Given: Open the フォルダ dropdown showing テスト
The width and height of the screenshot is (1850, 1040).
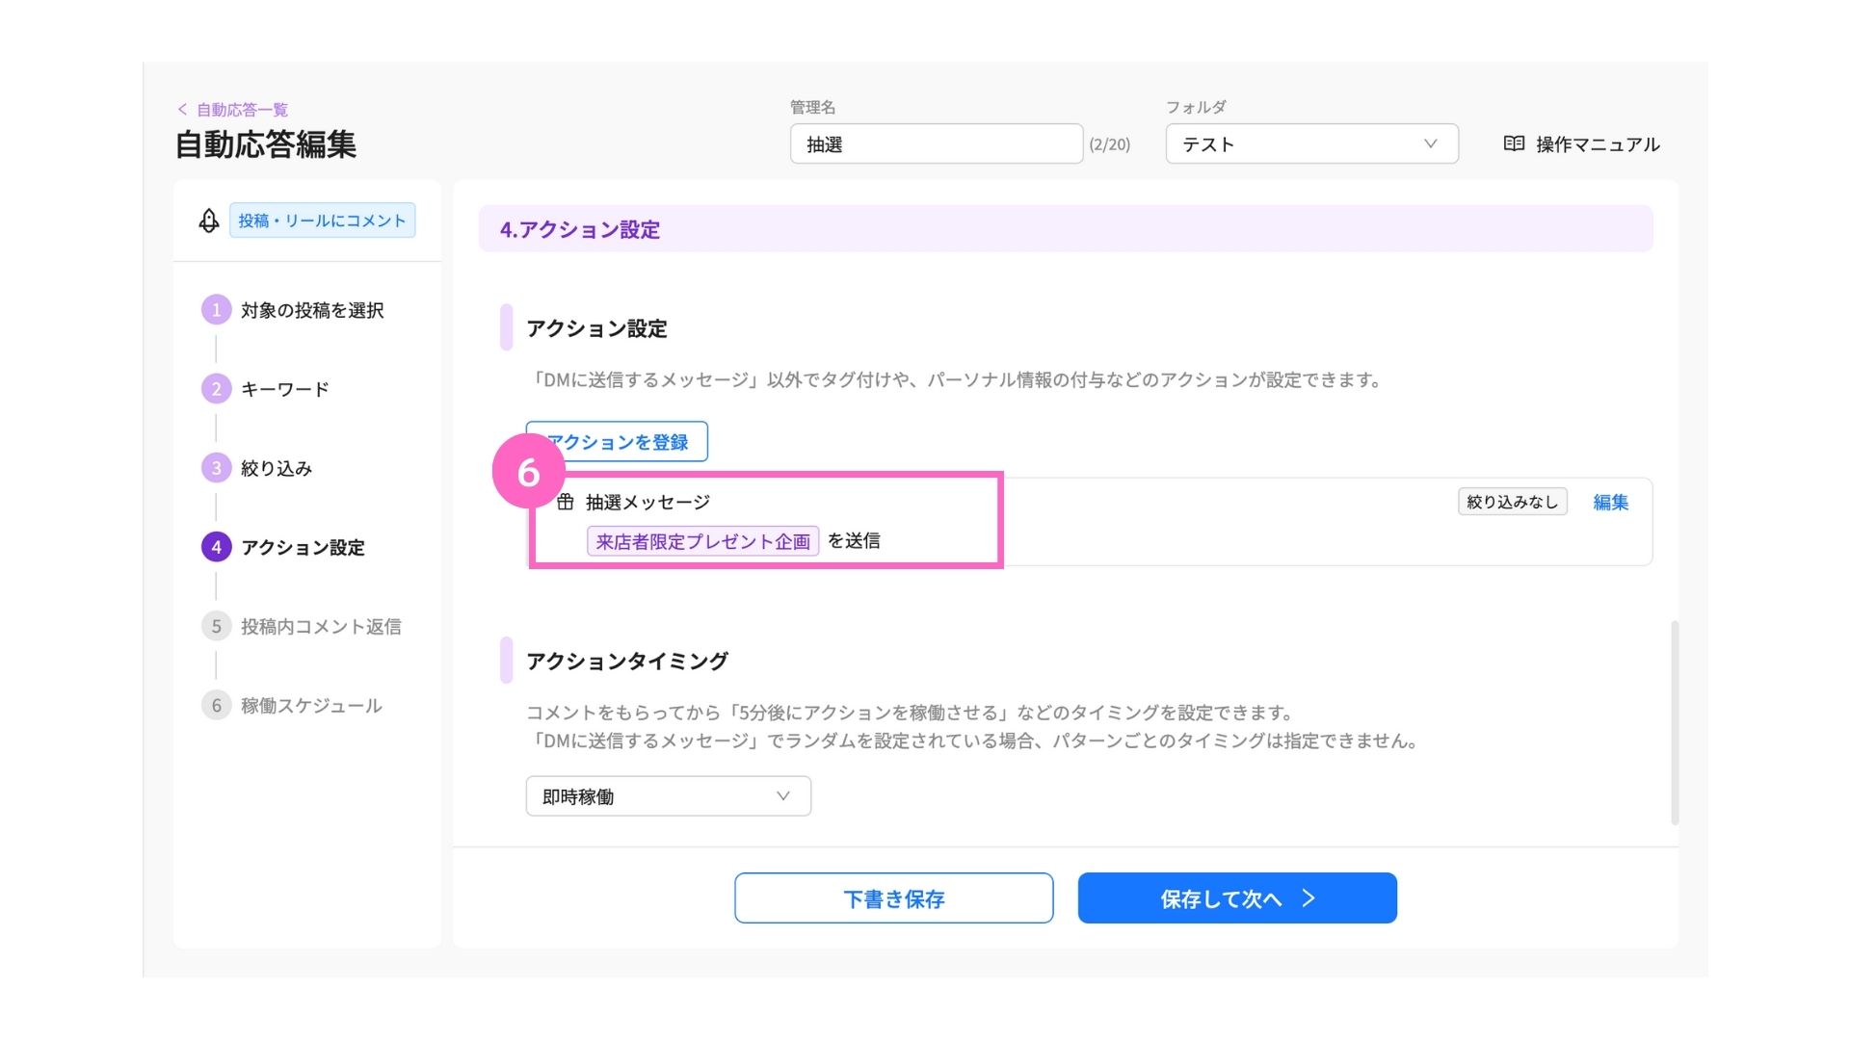Looking at the screenshot, I should point(1311,143).
